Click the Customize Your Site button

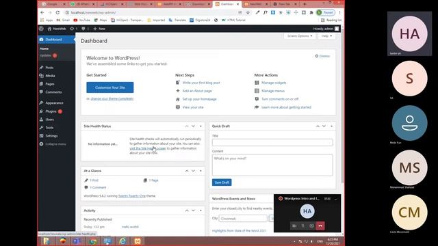(110, 87)
